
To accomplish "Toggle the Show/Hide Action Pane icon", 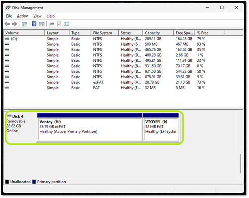I will point(42,24).
